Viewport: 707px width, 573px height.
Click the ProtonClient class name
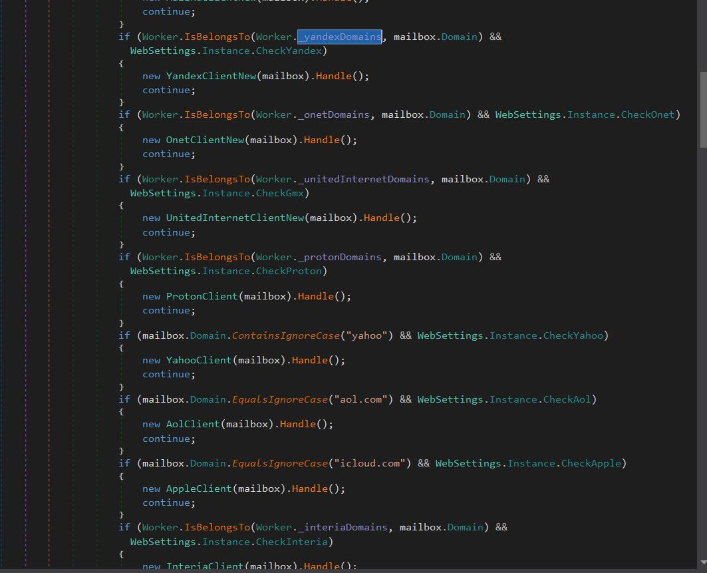tap(202, 296)
